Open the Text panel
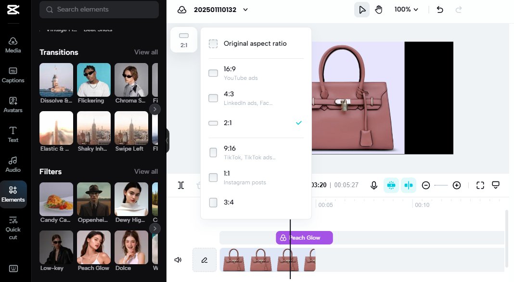Screen dimensions: 514x282 pos(13,135)
